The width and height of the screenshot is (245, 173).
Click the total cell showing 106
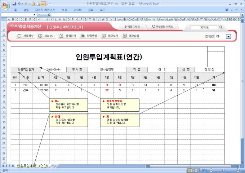coord(214,85)
